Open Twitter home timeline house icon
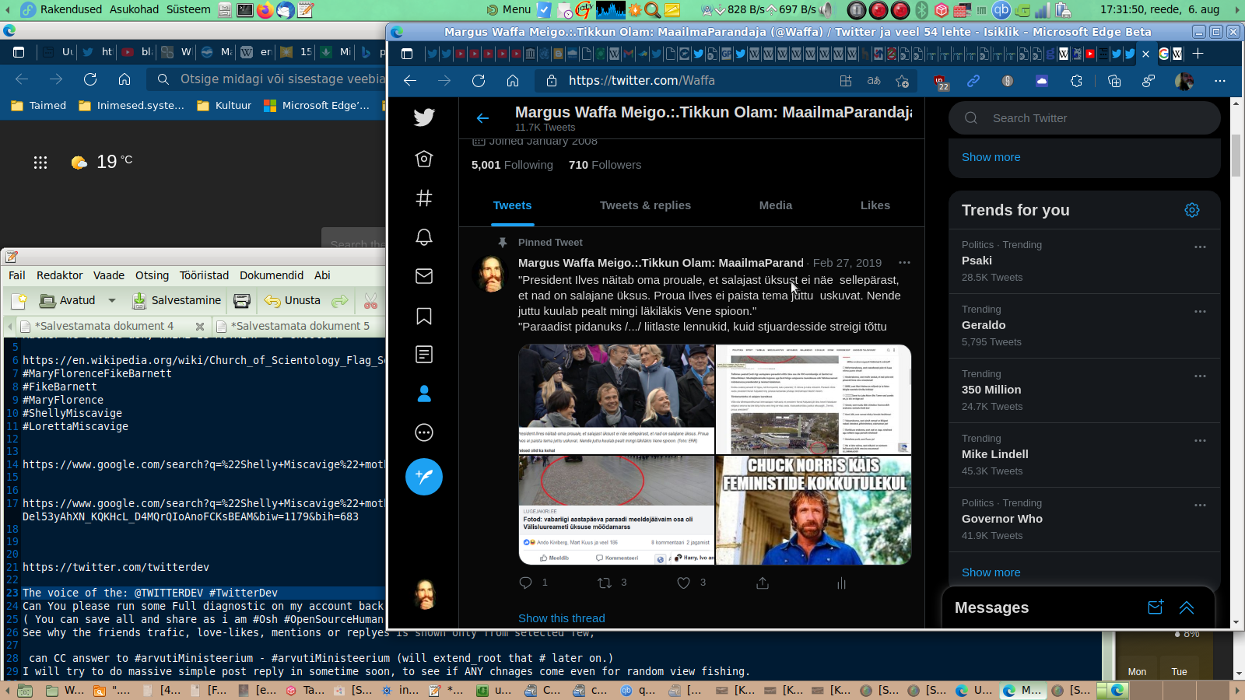Viewport: 1245px width, 700px height. [424, 159]
